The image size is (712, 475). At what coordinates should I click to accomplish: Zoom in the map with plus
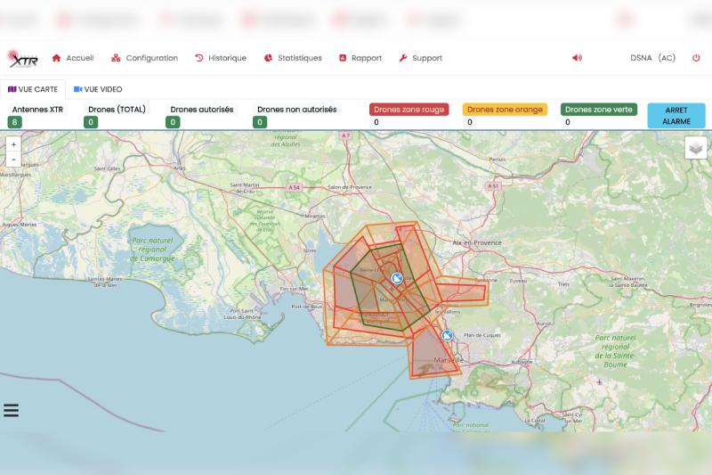point(13,144)
